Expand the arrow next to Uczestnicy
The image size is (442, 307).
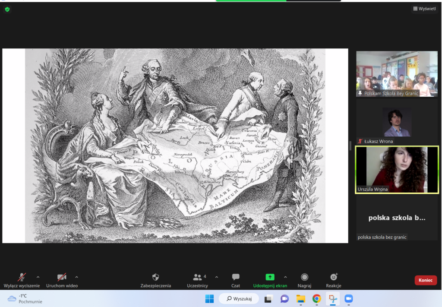pyautogui.click(x=217, y=277)
